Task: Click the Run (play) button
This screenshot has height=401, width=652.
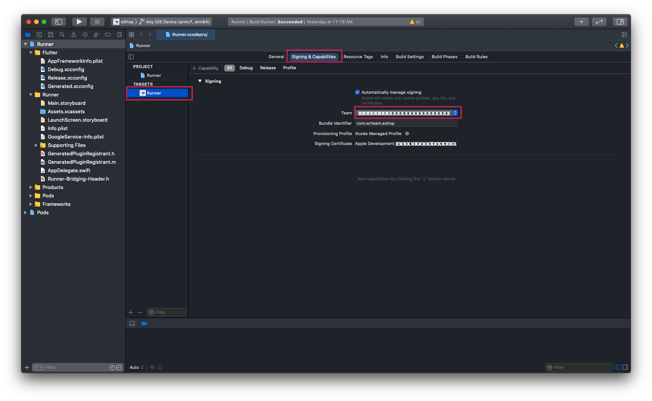Action: tap(79, 22)
